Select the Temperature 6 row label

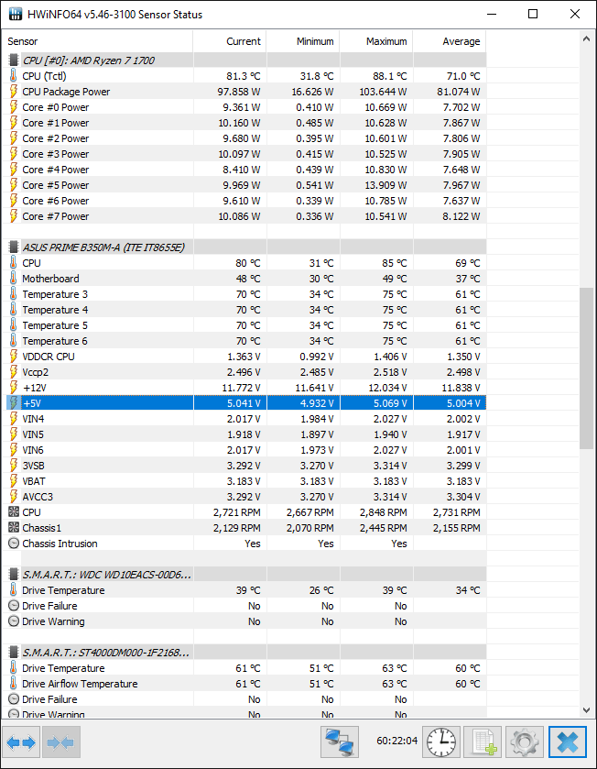[x=55, y=341]
